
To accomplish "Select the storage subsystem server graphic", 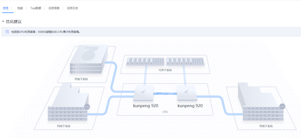I will pyautogui.click(x=89, y=59).
